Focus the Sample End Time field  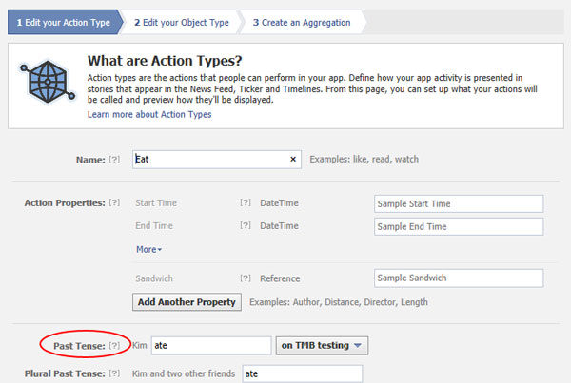point(458,226)
